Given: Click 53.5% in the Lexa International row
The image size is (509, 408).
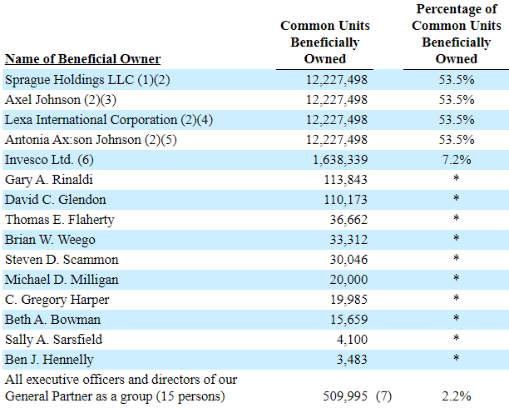Looking at the screenshot, I should coord(457,120).
